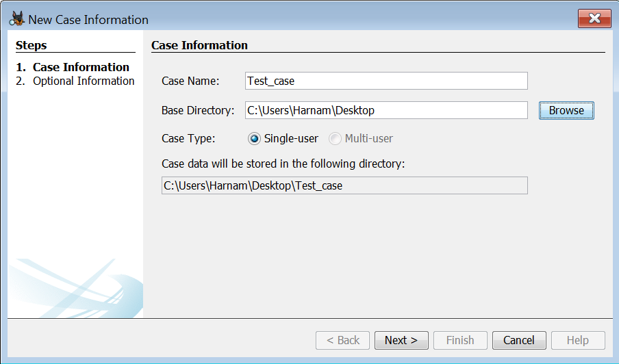Viewport: 619px width, 364px height.
Task: Click the Case Type label
Action: [x=188, y=138]
